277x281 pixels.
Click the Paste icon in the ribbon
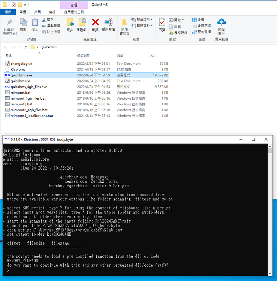35,22
